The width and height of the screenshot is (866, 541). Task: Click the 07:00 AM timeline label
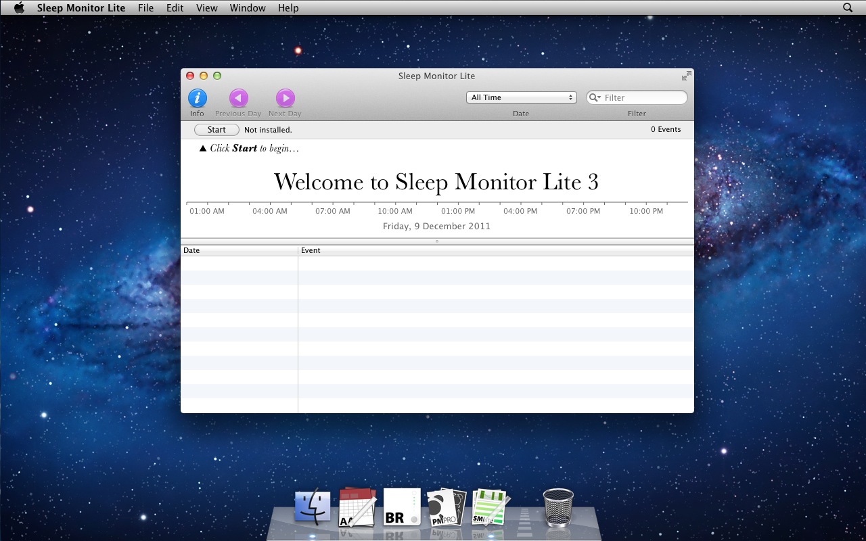pos(333,211)
